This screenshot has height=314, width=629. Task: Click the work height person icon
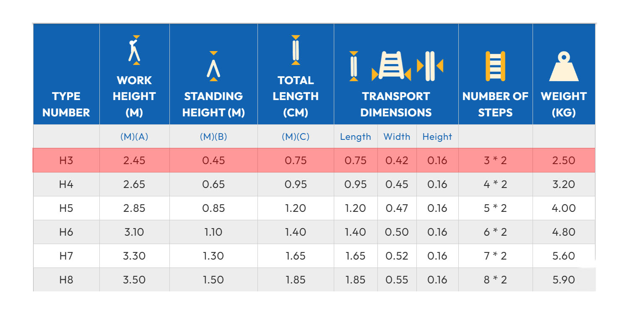134,50
